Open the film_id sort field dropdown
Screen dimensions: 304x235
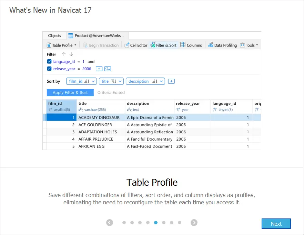click(94, 81)
